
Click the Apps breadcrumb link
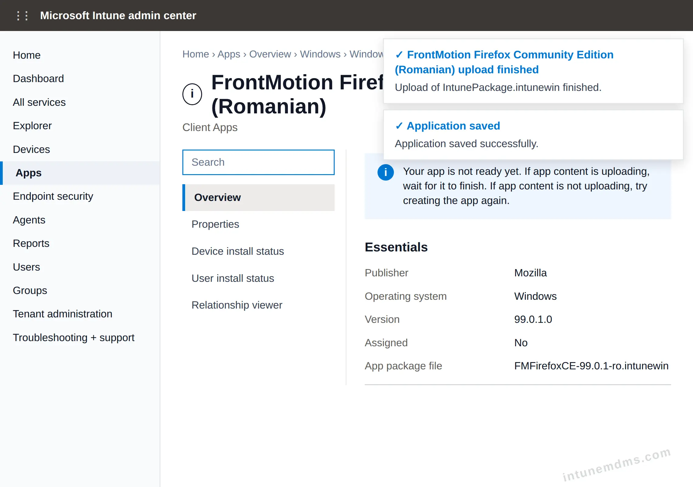229,54
